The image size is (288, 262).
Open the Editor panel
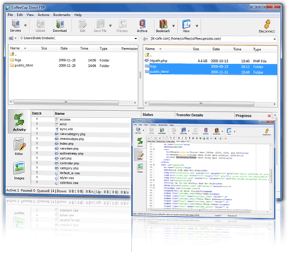point(19,146)
